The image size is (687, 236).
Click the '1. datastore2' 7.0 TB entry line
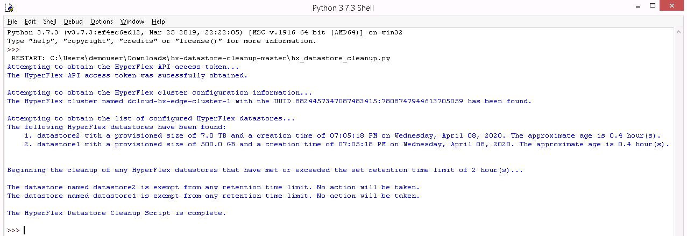click(x=343, y=135)
